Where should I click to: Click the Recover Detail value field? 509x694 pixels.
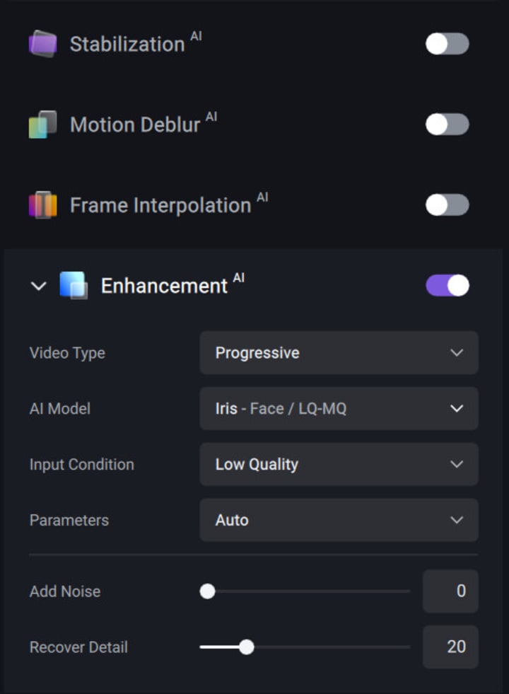(x=450, y=647)
